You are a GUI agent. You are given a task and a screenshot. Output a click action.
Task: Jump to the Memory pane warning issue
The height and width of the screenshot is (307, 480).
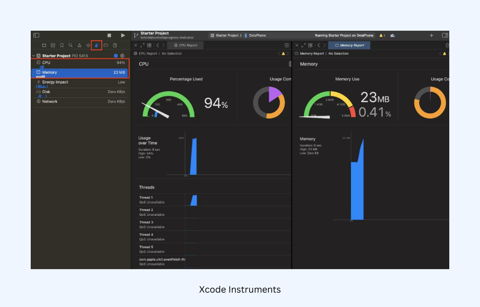click(444, 54)
